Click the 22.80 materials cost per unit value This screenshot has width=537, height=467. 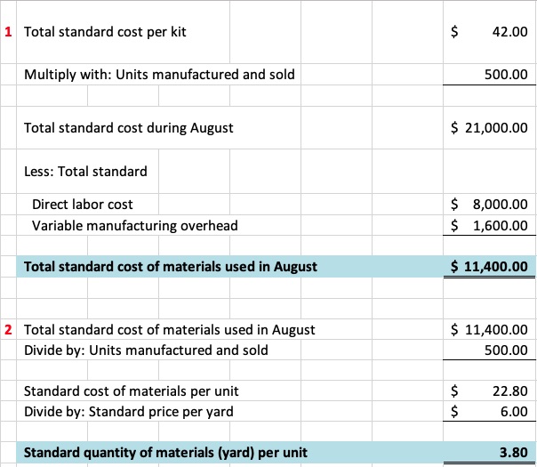point(509,391)
